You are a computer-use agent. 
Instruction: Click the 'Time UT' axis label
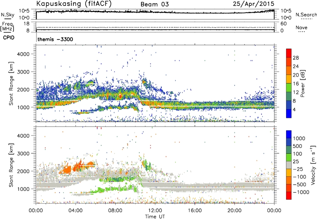tap(155, 217)
